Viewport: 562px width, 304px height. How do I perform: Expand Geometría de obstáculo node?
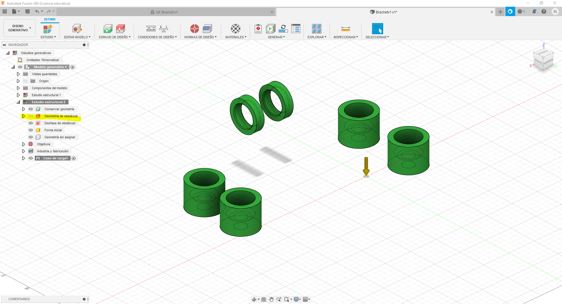pos(23,116)
